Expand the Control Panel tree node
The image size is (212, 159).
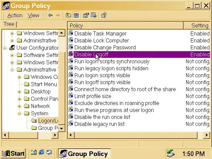pyautogui.click(x=19, y=99)
